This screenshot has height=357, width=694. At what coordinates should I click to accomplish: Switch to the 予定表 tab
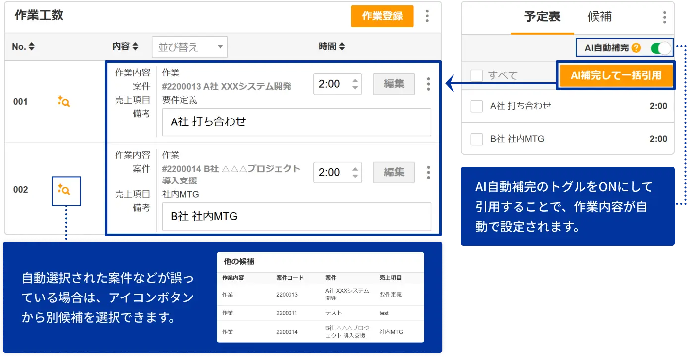[x=542, y=17]
